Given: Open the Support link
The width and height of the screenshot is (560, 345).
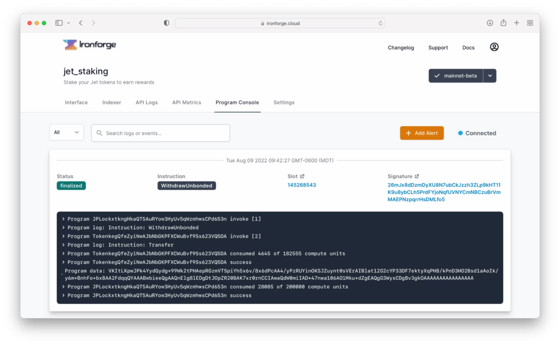Looking at the screenshot, I should pyautogui.click(x=438, y=48).
